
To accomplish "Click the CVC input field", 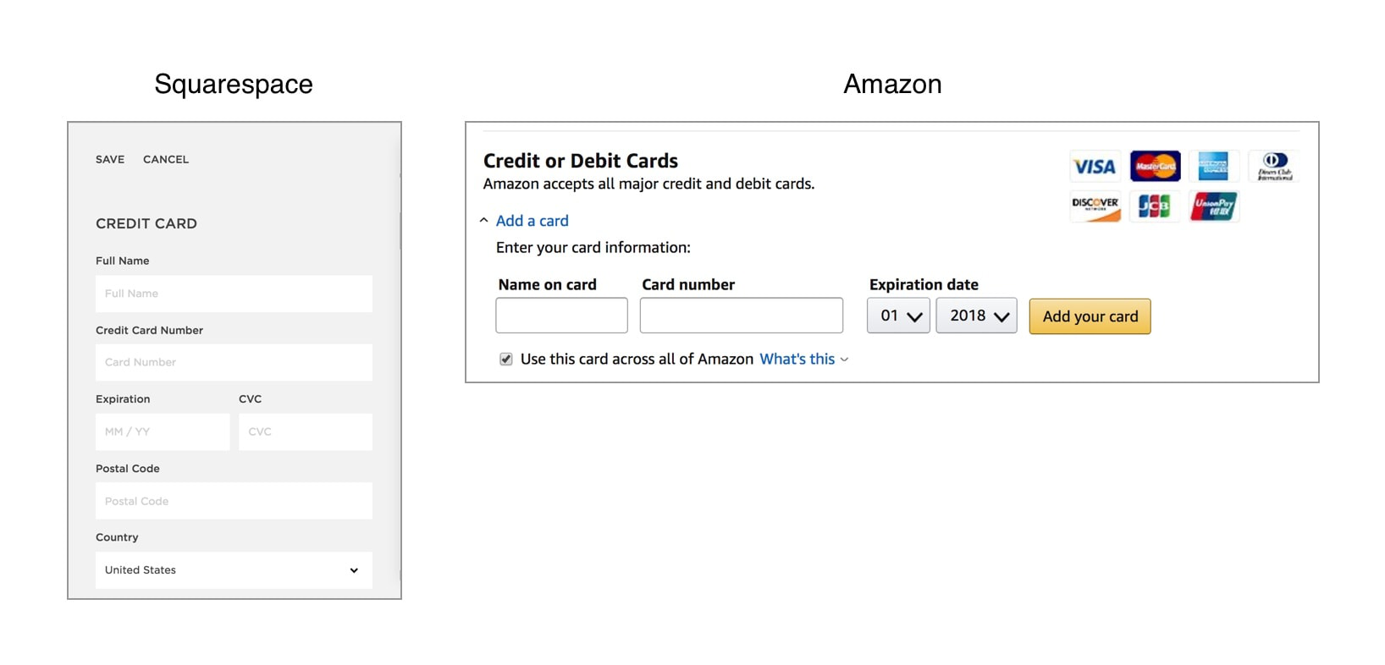I will point(305,431).
